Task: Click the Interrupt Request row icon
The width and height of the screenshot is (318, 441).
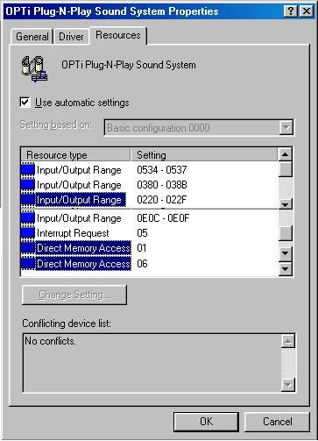Action: [28, 233]
